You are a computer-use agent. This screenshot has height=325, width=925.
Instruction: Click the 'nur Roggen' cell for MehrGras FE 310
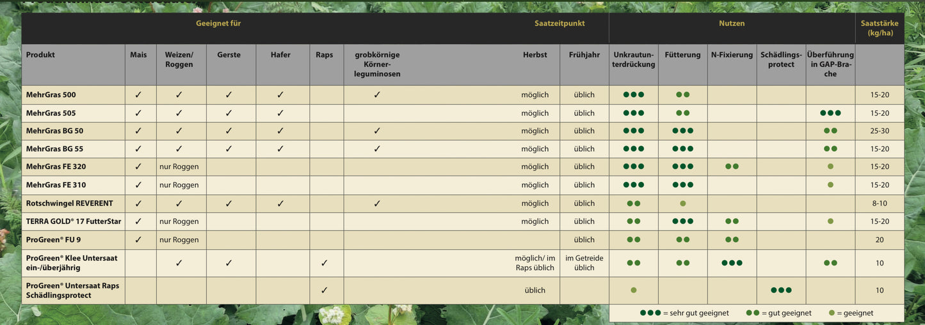point(179,185)
